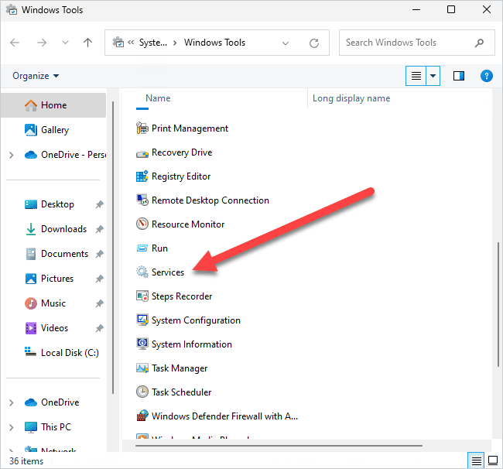This screenshot has height=469, width=503.
Task: Click the Desktop folder icon
Action: pyautogui.click(x=31, y=204)
